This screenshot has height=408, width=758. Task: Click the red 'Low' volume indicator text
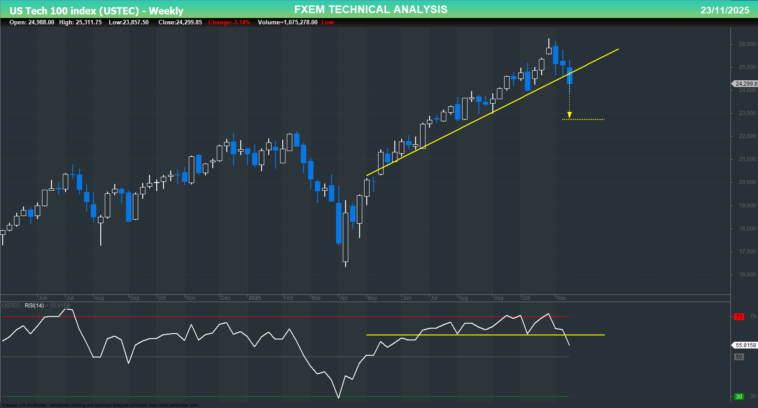327,22
